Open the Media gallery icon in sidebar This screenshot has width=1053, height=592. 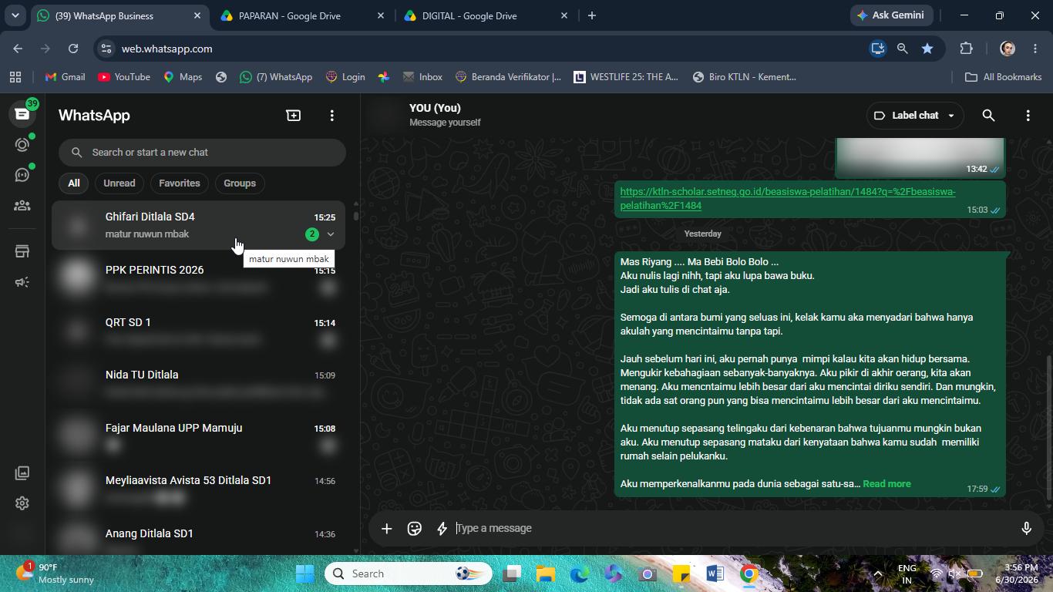coord(22,473)
